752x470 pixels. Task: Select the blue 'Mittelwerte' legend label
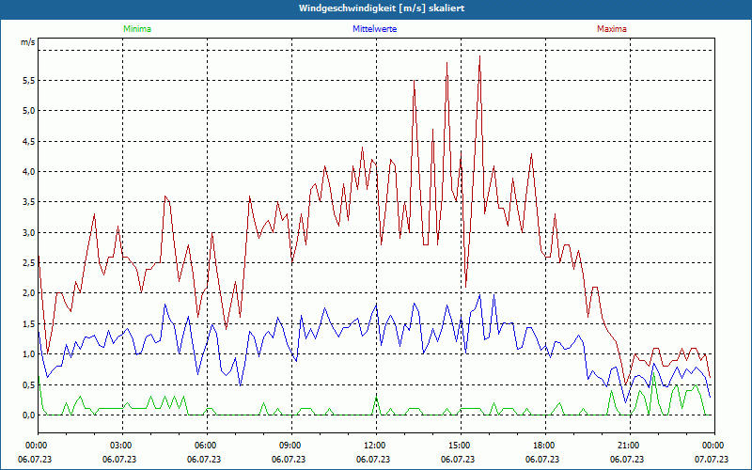(x=374, y=29)
